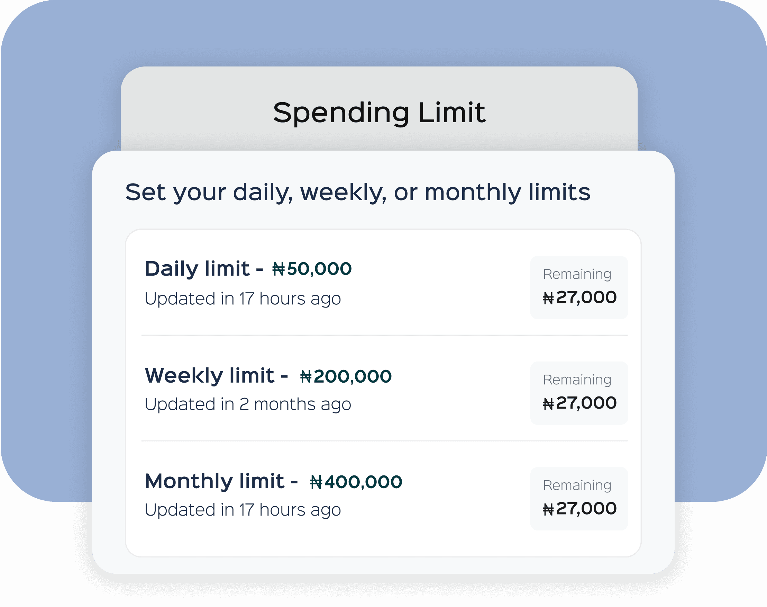Click the Remaining label in the Monthly limit row
Viewport: 767px width, 607px height.
[577, 485]
